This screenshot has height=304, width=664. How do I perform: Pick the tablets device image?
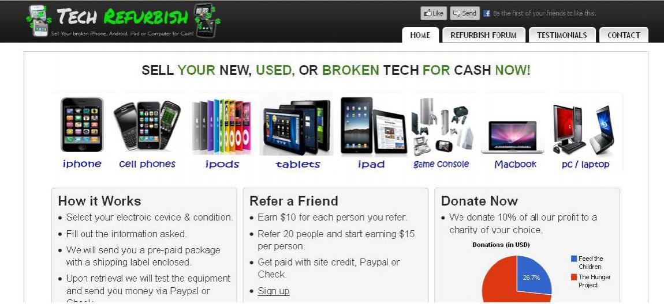(x=297, y=127)
